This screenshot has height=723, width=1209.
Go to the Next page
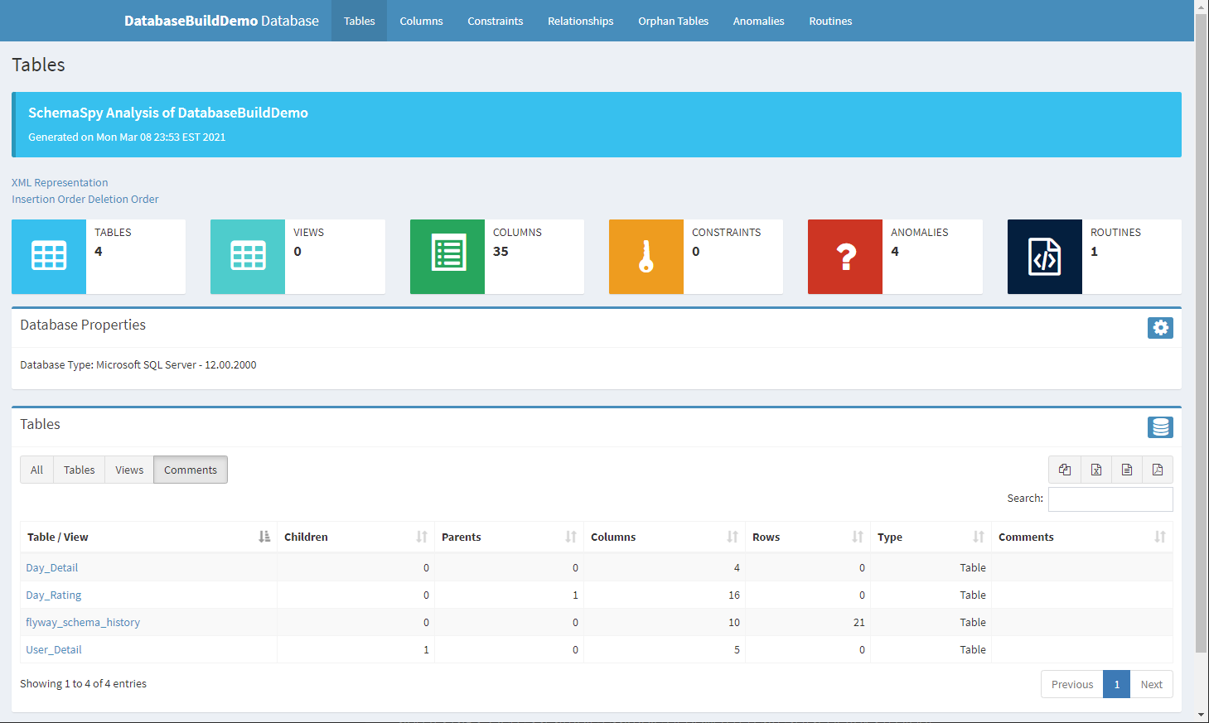pyautogui.click(x=1152, y=684)
